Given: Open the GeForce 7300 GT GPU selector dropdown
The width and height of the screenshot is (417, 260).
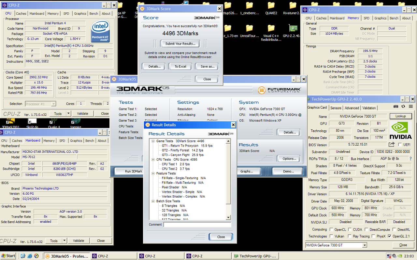Looking at the screenshot, I should pos(364,245).
